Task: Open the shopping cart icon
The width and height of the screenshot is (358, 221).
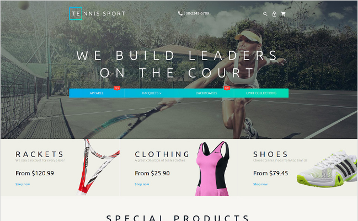Action: (283, 14)
